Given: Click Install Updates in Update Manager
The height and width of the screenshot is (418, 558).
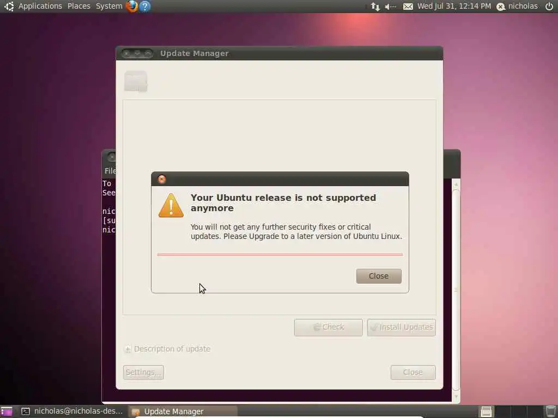Looking at the screenshot, I should tap(402, 327).
